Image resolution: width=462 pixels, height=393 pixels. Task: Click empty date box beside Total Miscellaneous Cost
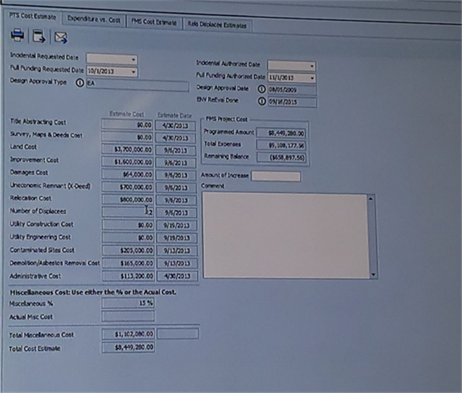[x=178, y=334]
